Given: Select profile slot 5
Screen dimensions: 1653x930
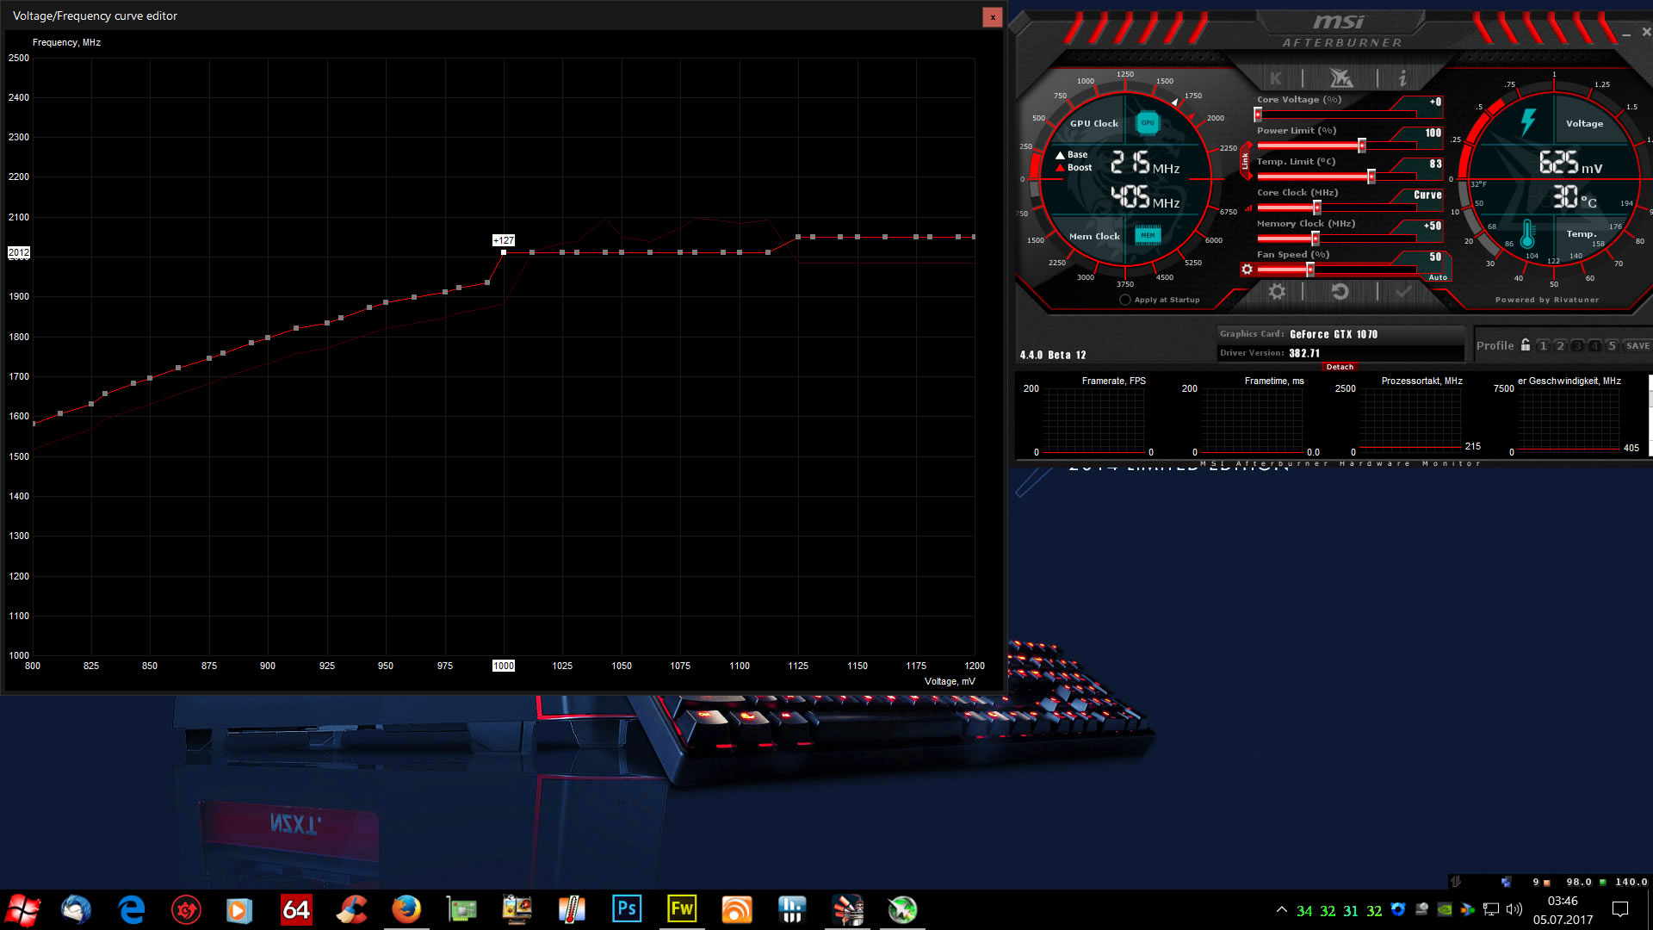Looking at the screenshot, I should [x=1612, y=345].
